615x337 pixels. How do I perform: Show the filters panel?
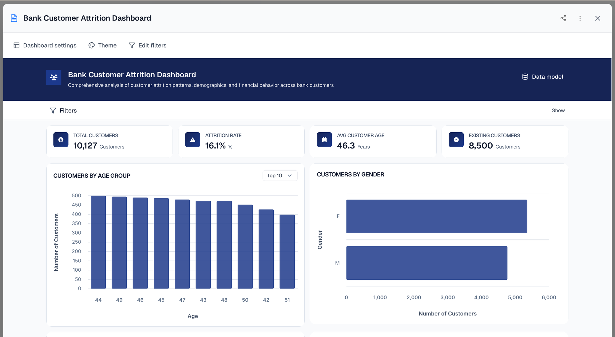click(558, 110)
